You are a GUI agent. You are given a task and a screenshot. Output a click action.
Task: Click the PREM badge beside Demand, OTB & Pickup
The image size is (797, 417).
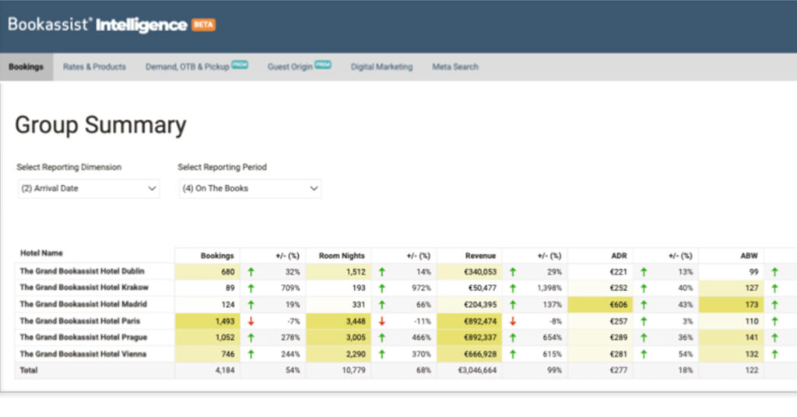coord(240,65)
